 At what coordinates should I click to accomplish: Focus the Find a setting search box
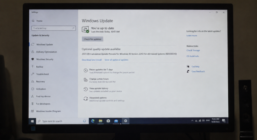coord(53,28)
